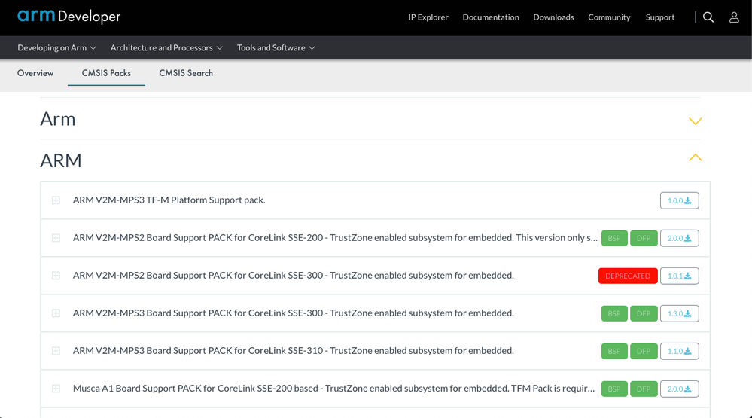752x418 pixels.
Task: Download version 2.0.0 of V2M-MPS2 SSE-200 pack
Action: [680, 238]
